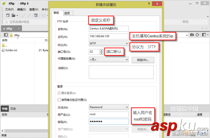Screen dimensions: 210x138
Task: Open the 方法(M) Password dropdown
Action: 109,107
